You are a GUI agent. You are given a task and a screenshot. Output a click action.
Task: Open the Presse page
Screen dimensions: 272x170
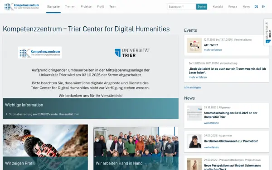233,7
